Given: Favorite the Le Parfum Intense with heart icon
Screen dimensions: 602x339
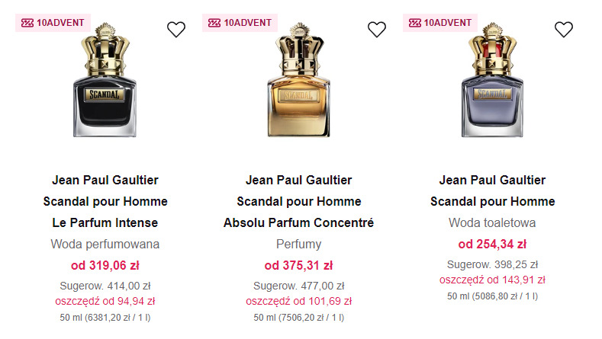Looking at the screenshot, I should (x=176, y=30).
